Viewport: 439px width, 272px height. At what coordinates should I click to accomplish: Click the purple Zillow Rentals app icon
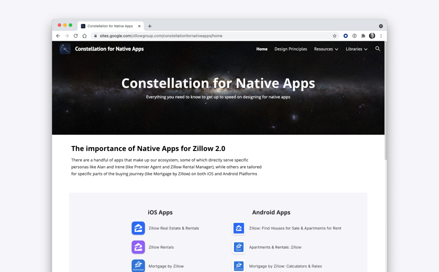pyautogui.click(x=138, y=247)
